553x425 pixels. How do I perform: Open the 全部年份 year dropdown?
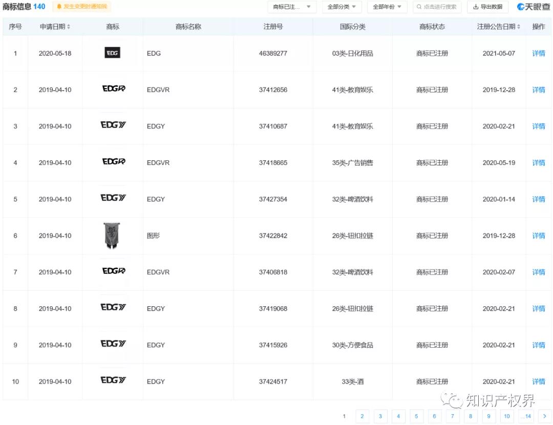point(387,7)
